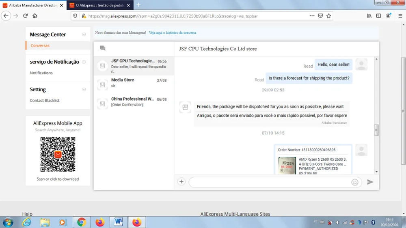Viewport: 406px width, 228px height.
Task: Open a new browser tab with plus
Action: 138,5
